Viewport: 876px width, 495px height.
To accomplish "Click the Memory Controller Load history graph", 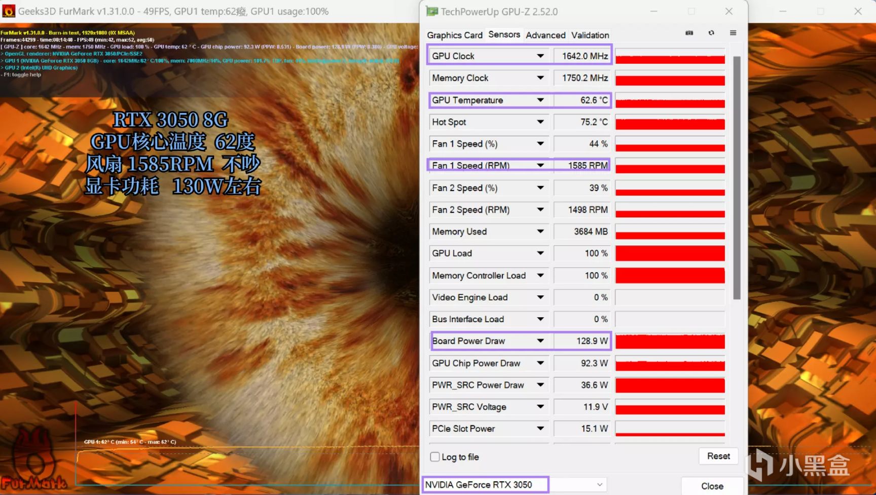I will tap(670, 275).
